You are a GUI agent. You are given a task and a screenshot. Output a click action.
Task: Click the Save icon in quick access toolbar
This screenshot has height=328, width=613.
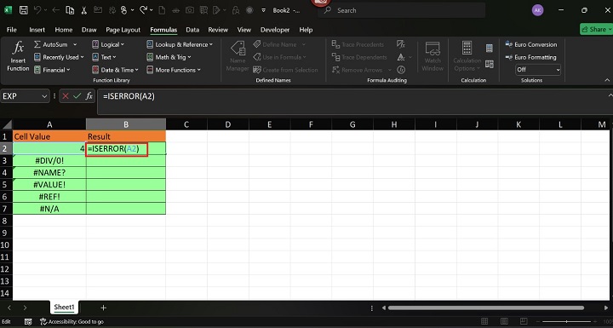click(24, 10)
